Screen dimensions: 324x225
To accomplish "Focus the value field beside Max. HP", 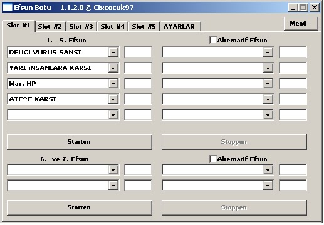I will 138,84.
